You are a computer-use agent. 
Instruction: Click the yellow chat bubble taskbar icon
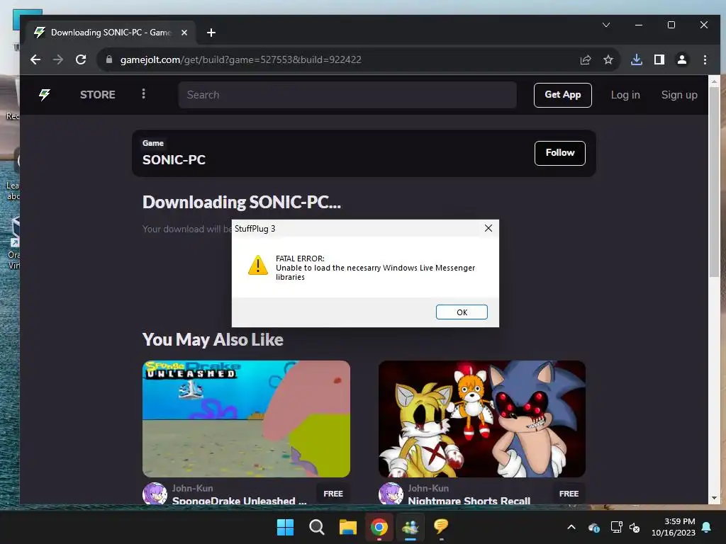441,527
